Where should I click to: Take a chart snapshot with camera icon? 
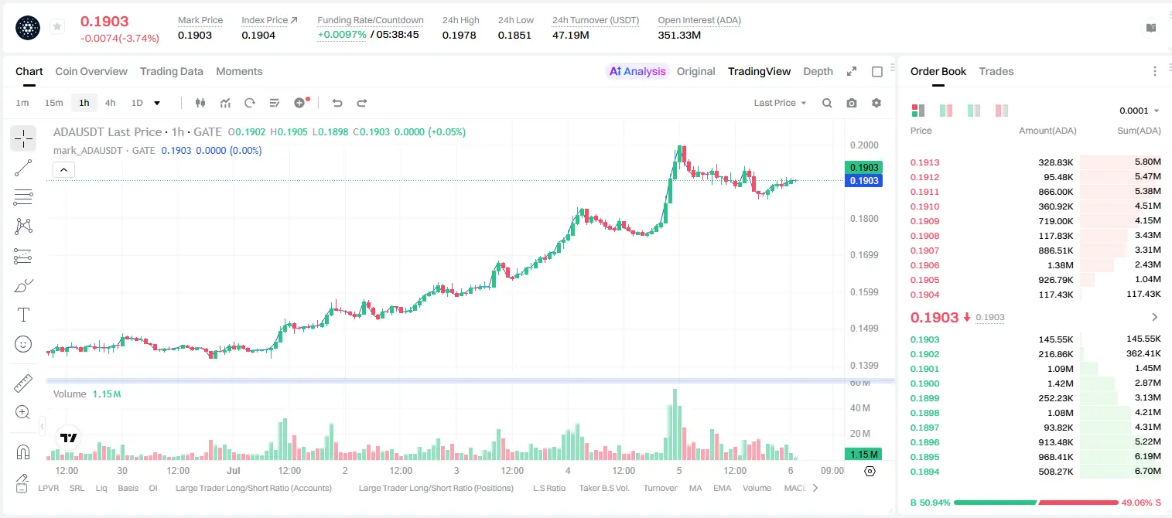pyautogui.click(x=852, y=103)
